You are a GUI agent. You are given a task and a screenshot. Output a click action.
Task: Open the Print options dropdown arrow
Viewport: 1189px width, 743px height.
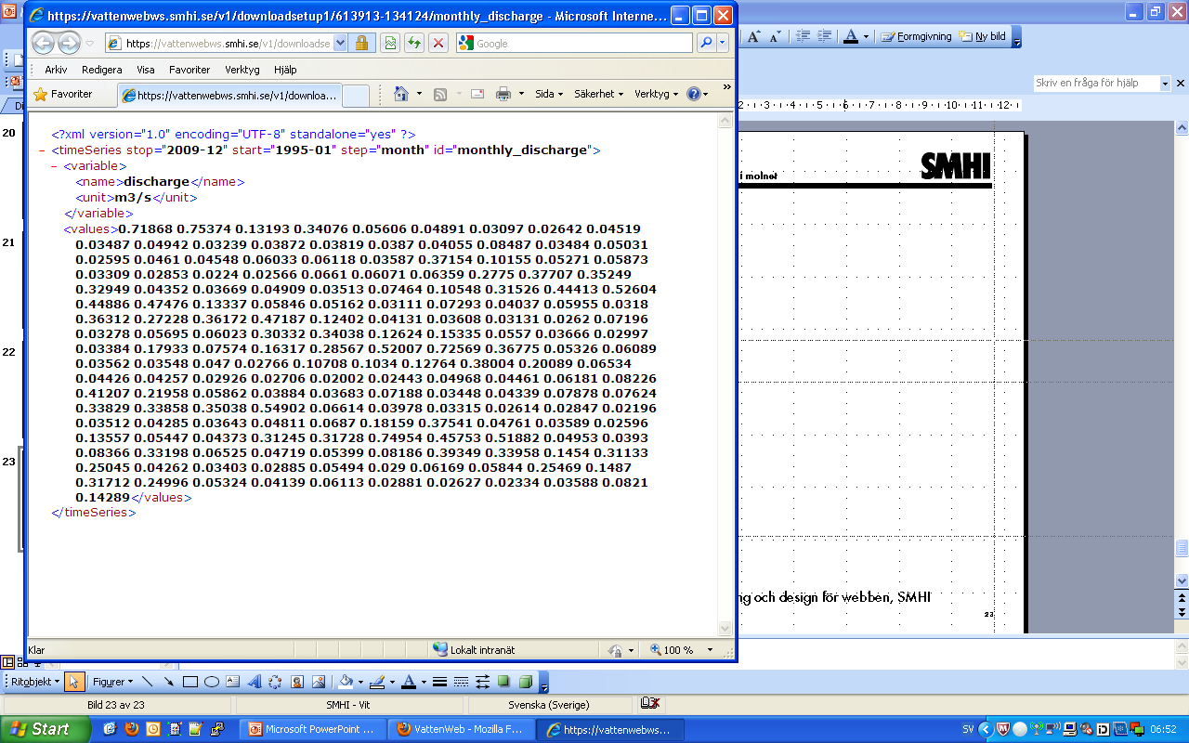tap(521, 94)
